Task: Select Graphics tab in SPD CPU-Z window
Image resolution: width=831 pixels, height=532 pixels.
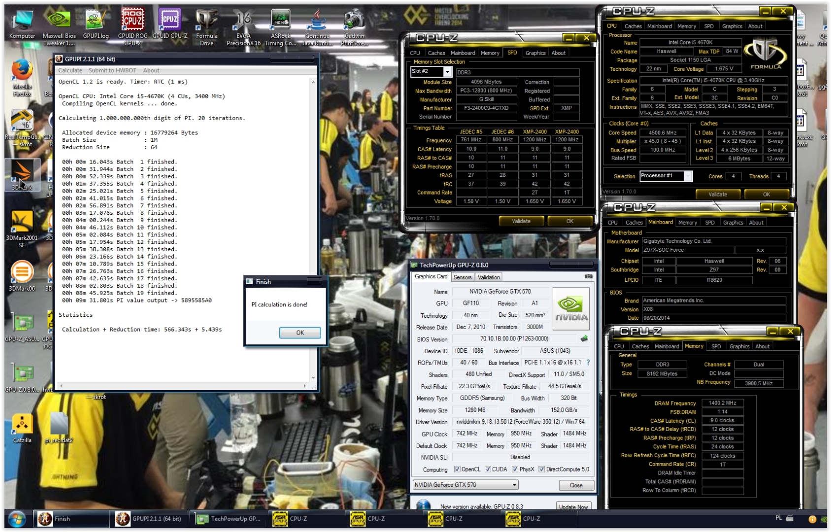Action: coord(535,53)
